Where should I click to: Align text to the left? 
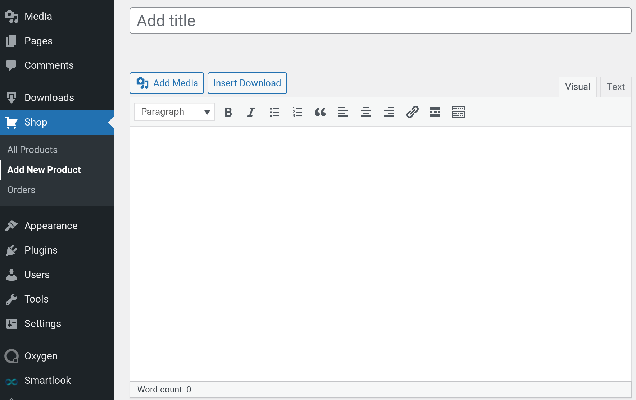(343, 112)
